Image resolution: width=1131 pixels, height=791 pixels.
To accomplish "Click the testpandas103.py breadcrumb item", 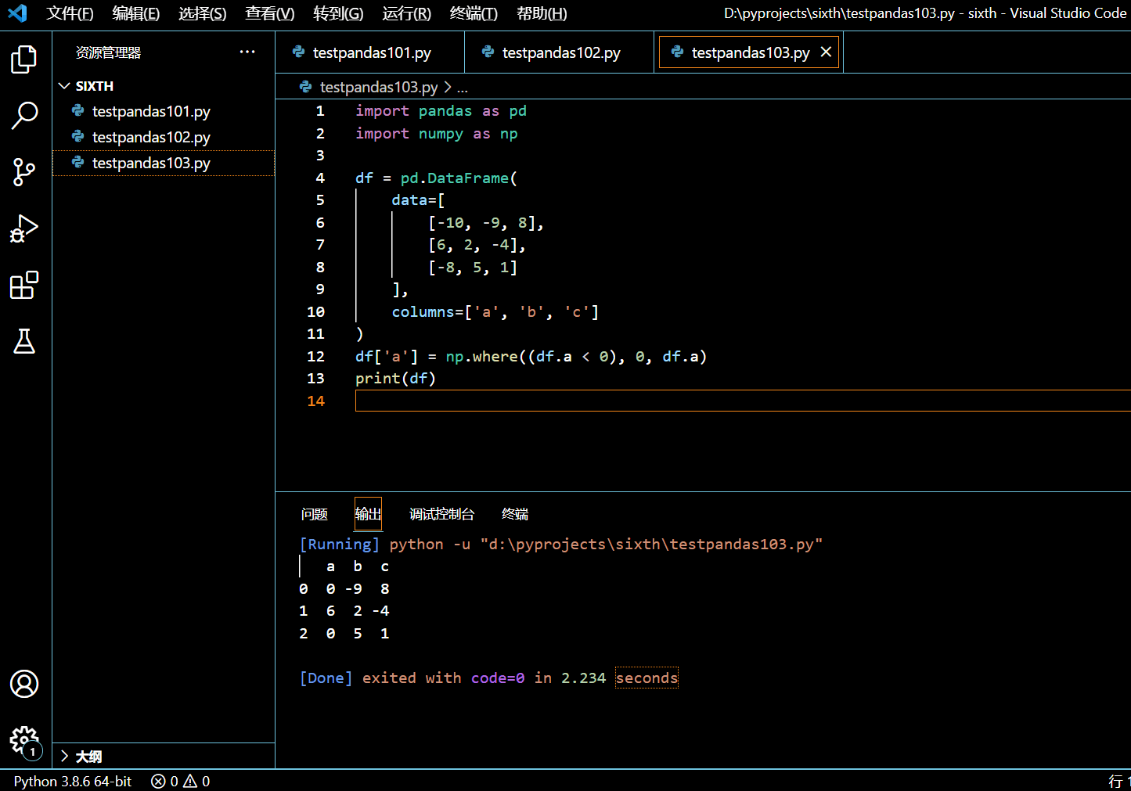I will pos(379,87).
